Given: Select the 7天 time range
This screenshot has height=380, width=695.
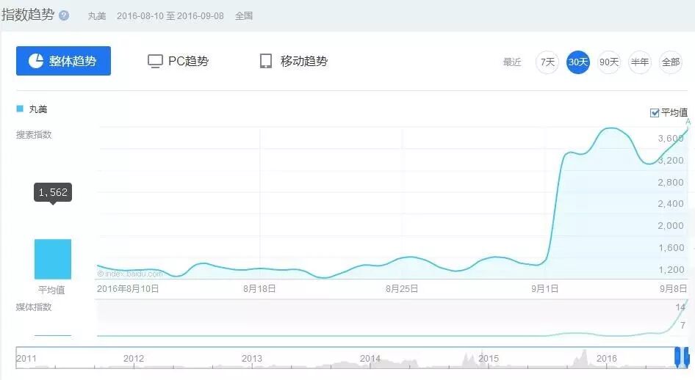Looking at the screenshot, I should click(547, 62).
